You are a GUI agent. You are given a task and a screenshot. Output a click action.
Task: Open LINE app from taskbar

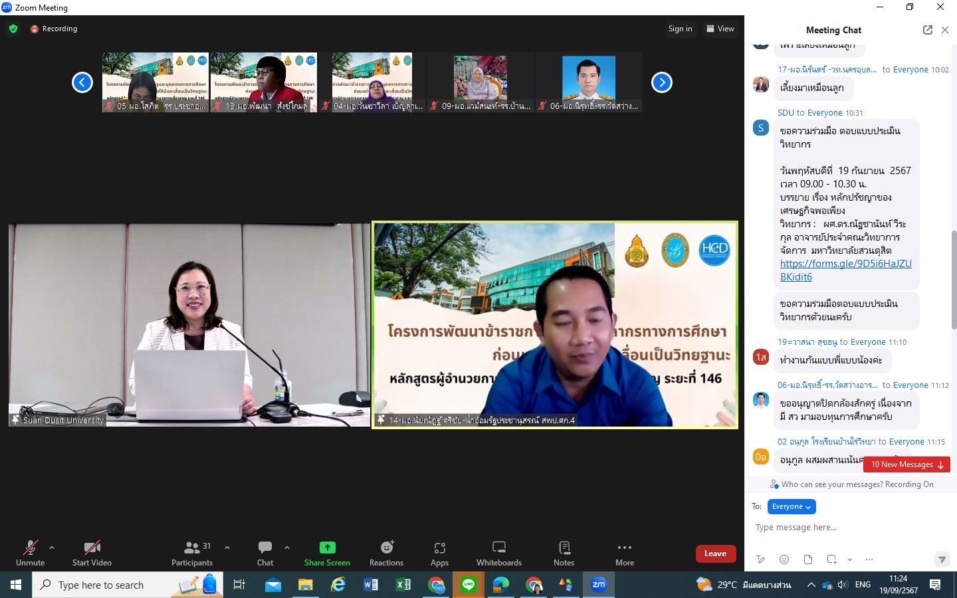coord(469,585)
